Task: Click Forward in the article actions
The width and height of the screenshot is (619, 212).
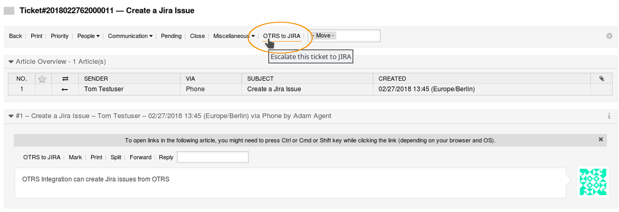Action: (140, 157)
